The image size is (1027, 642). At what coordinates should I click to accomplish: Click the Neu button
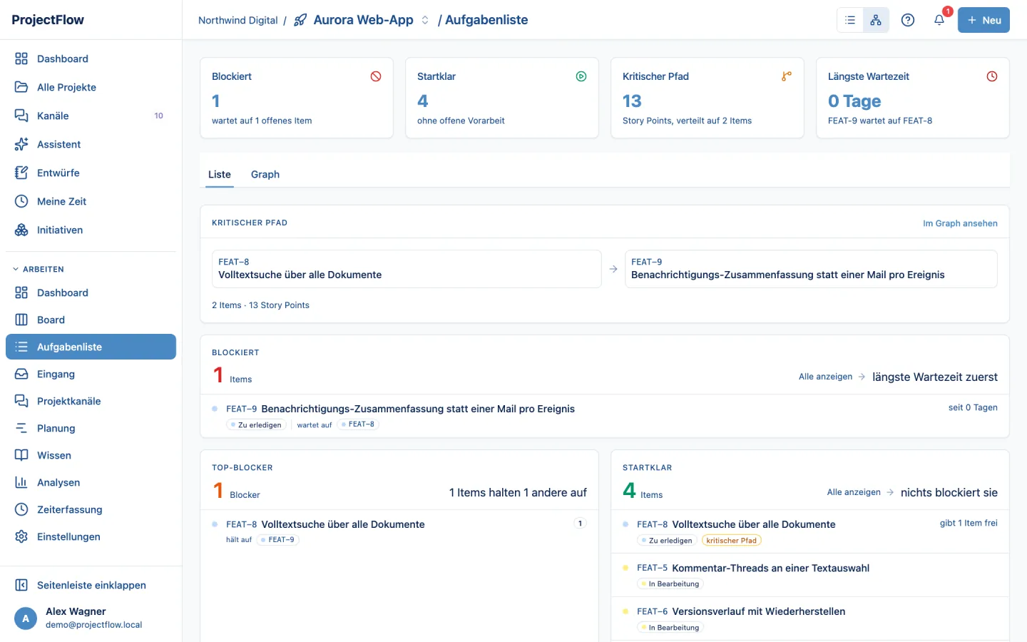pos(983,20)
